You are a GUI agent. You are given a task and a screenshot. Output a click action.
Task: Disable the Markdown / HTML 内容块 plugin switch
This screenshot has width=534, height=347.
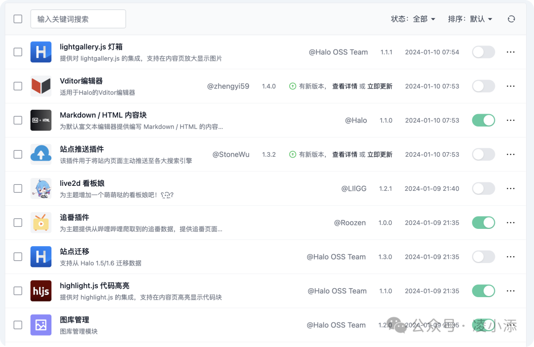point(483,120)
